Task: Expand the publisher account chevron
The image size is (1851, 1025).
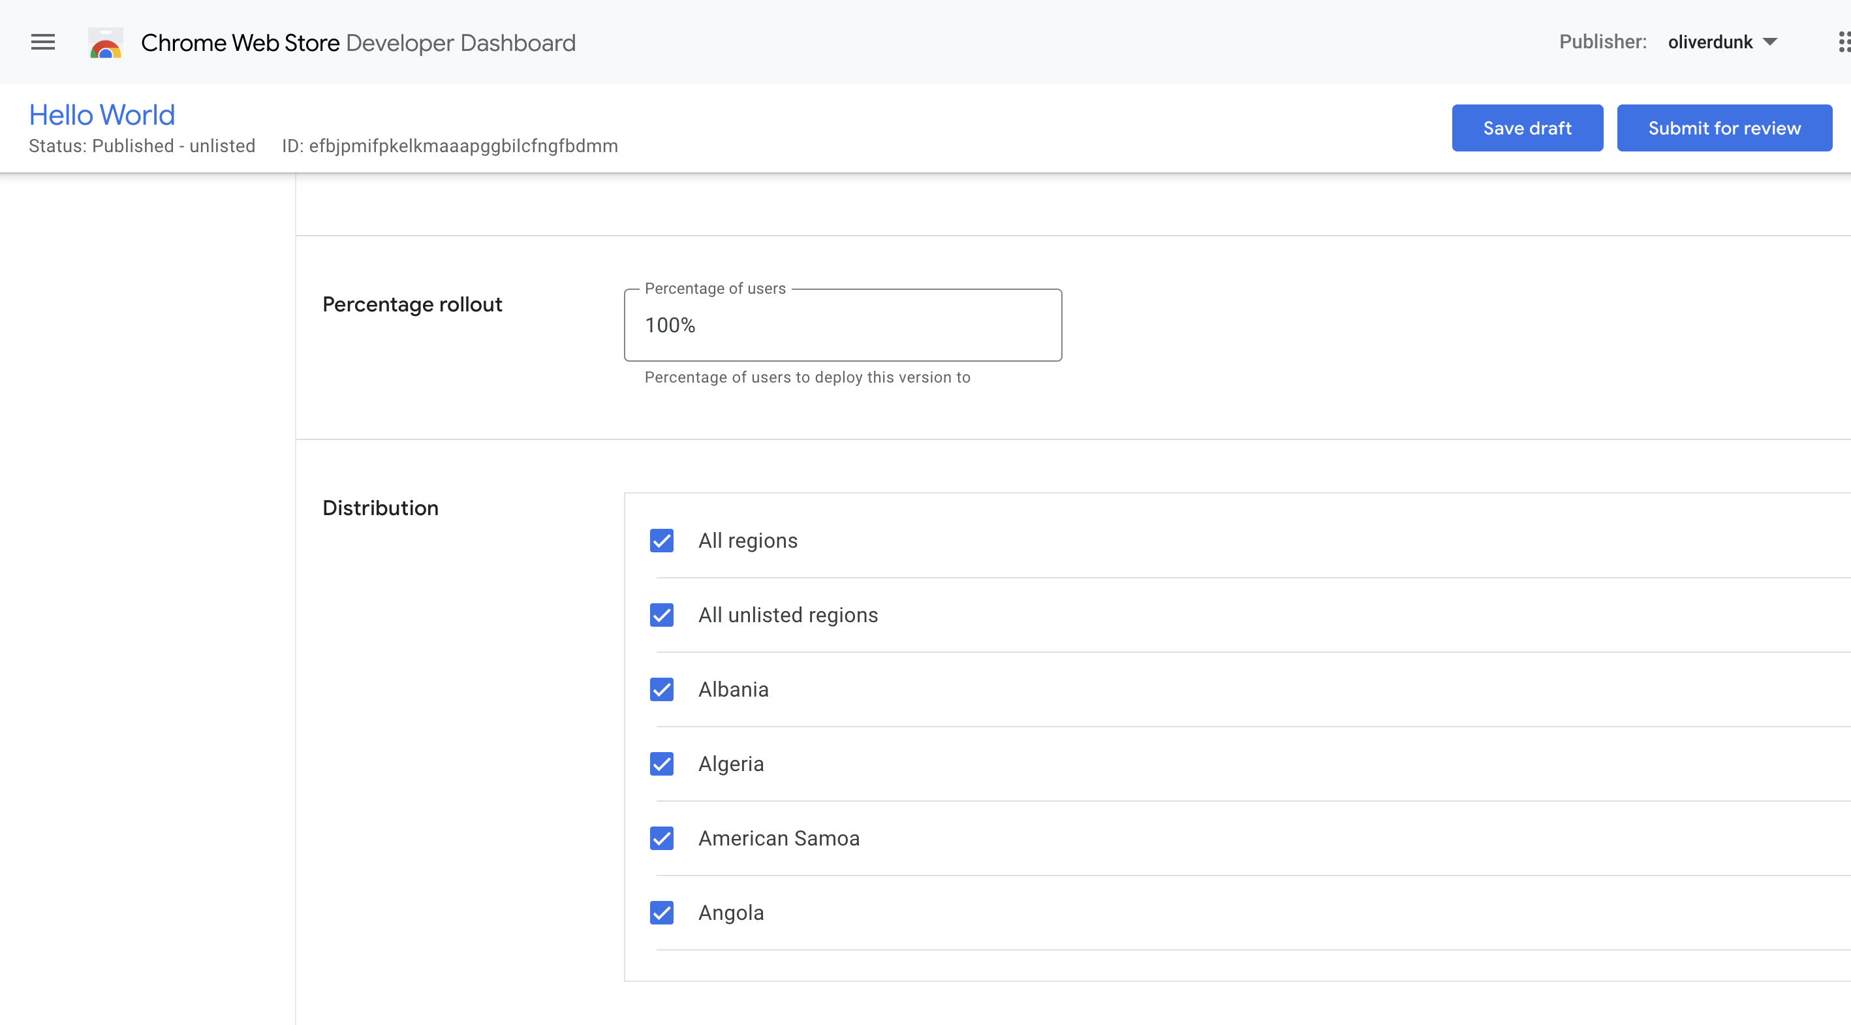Action: click(1770, 42)
